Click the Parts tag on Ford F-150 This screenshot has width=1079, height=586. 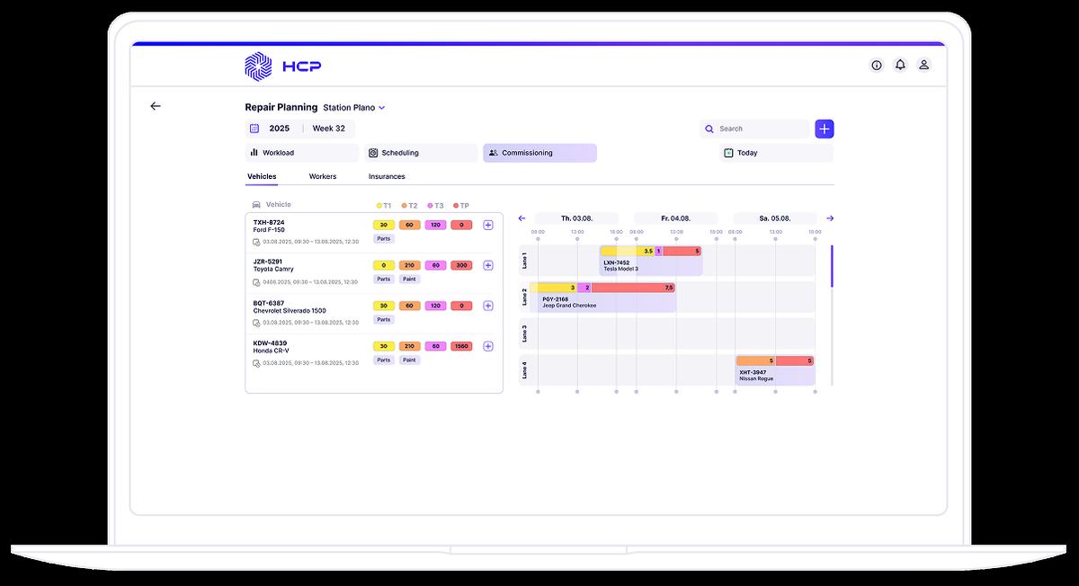pos(384,239)
